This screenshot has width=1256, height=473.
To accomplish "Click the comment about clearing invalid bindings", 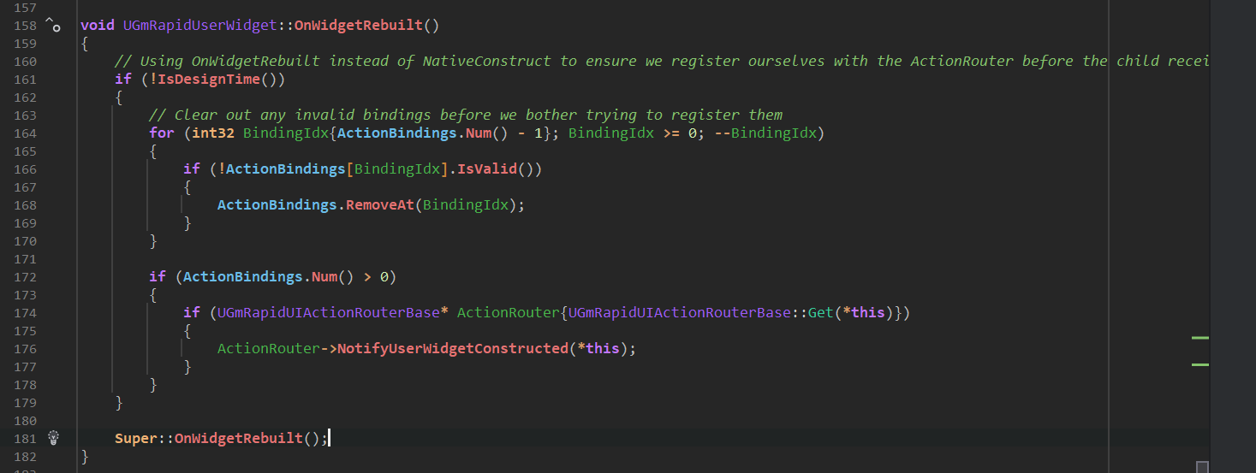I will pos(466,115).
